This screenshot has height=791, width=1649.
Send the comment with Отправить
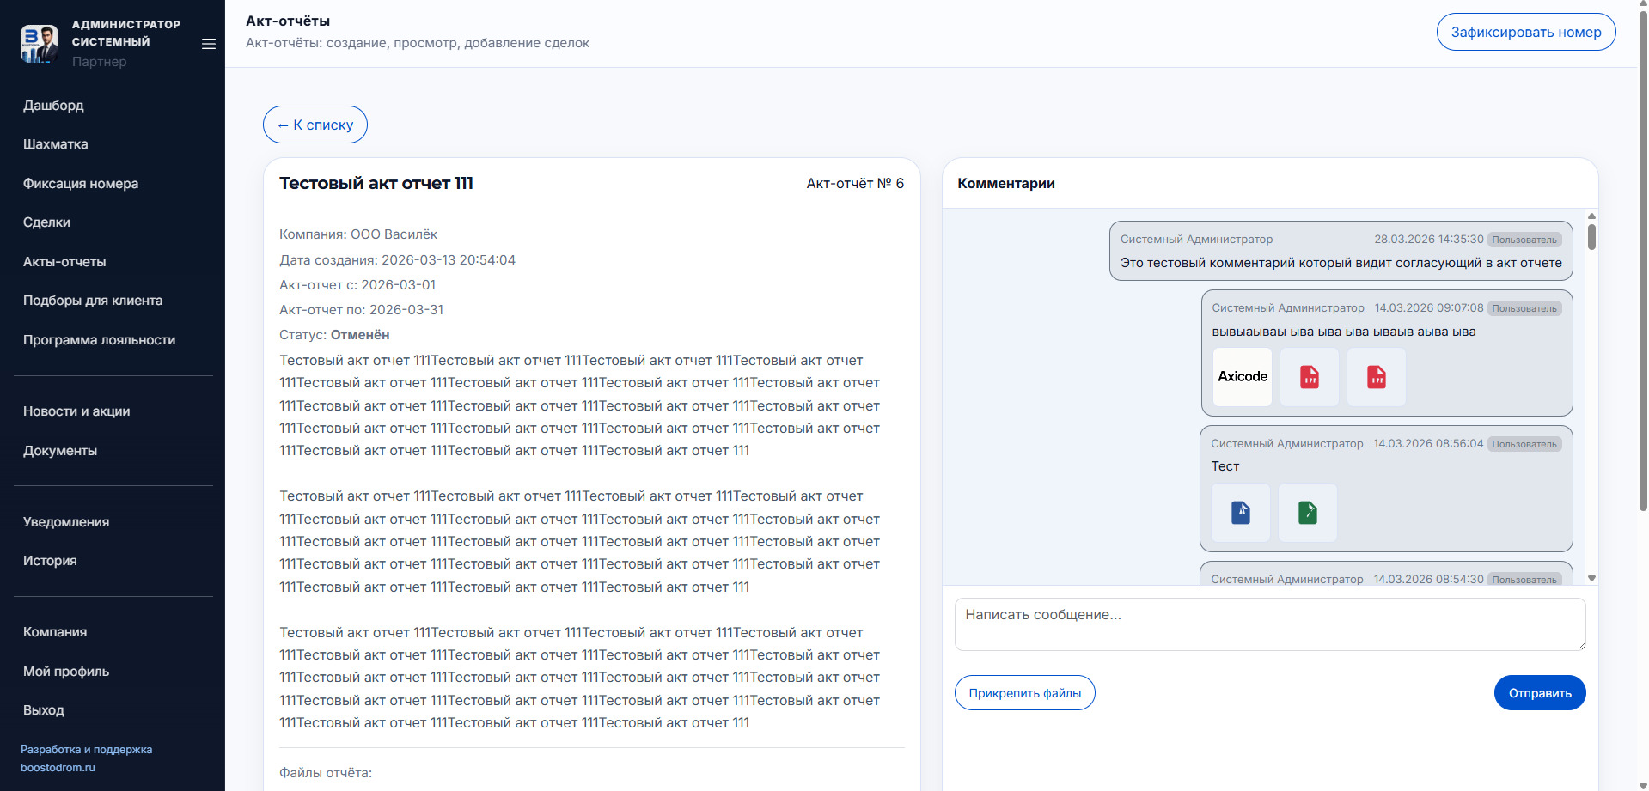(1539, 693)
